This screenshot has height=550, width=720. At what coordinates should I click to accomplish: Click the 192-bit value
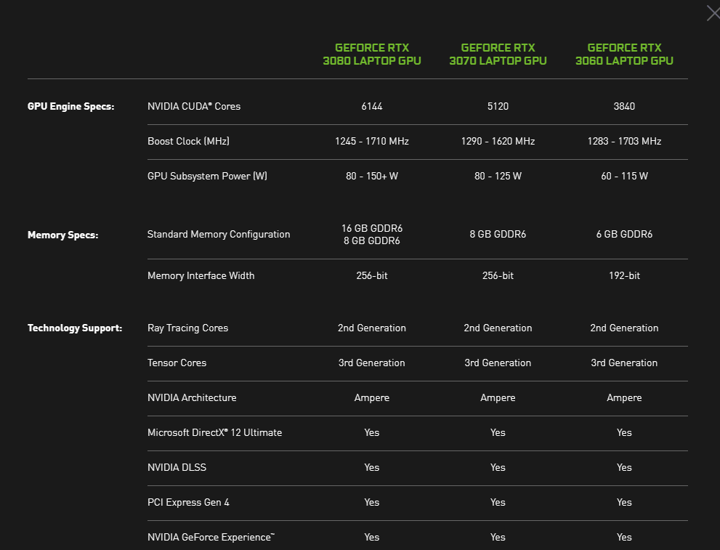(624, 275)
